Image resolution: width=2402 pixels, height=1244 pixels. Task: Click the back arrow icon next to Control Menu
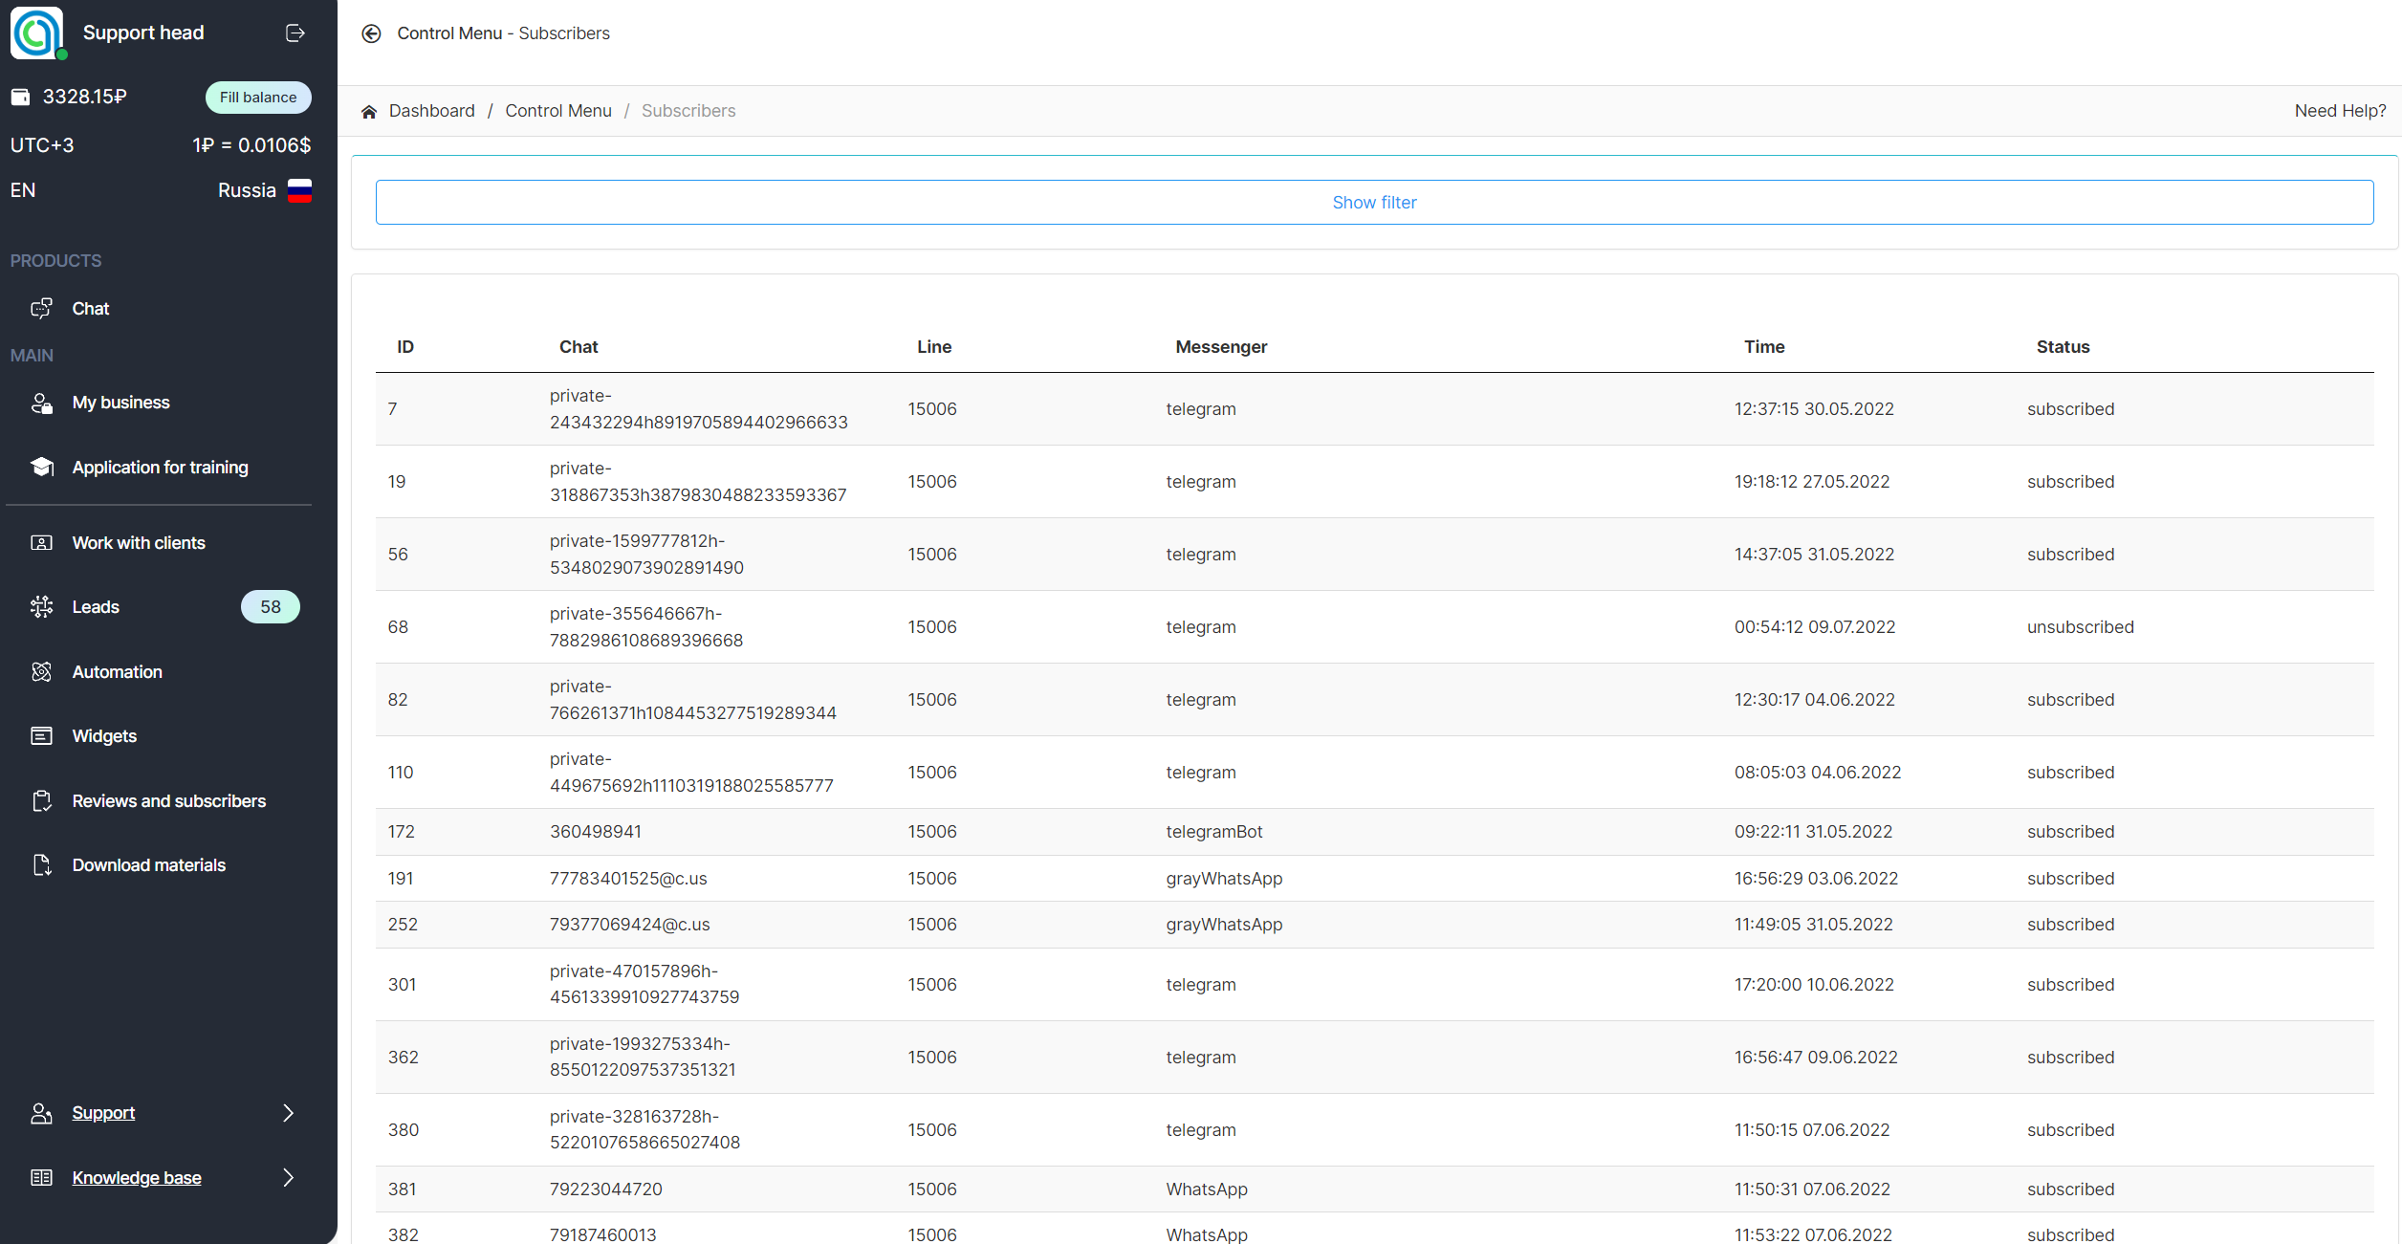371,33
